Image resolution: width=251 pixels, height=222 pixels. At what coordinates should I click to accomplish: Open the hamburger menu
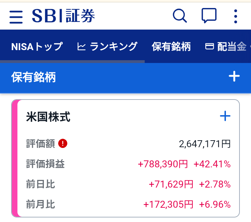click(x=16, y=17)
